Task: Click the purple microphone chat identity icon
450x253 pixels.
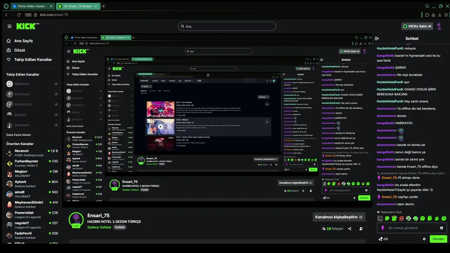Action: [382, 228]
